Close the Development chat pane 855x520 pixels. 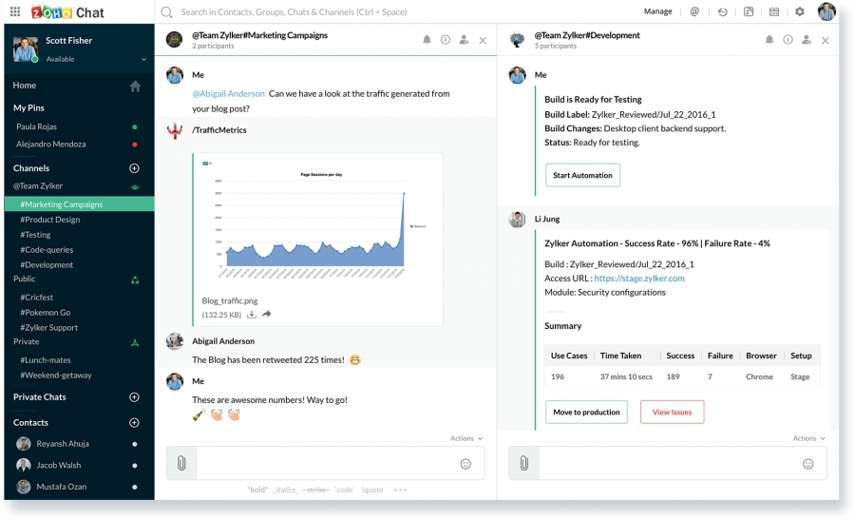tap(825, 40)
